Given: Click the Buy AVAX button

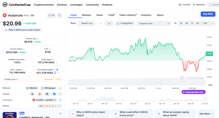Looking at the screenshot, I should 208,14.
